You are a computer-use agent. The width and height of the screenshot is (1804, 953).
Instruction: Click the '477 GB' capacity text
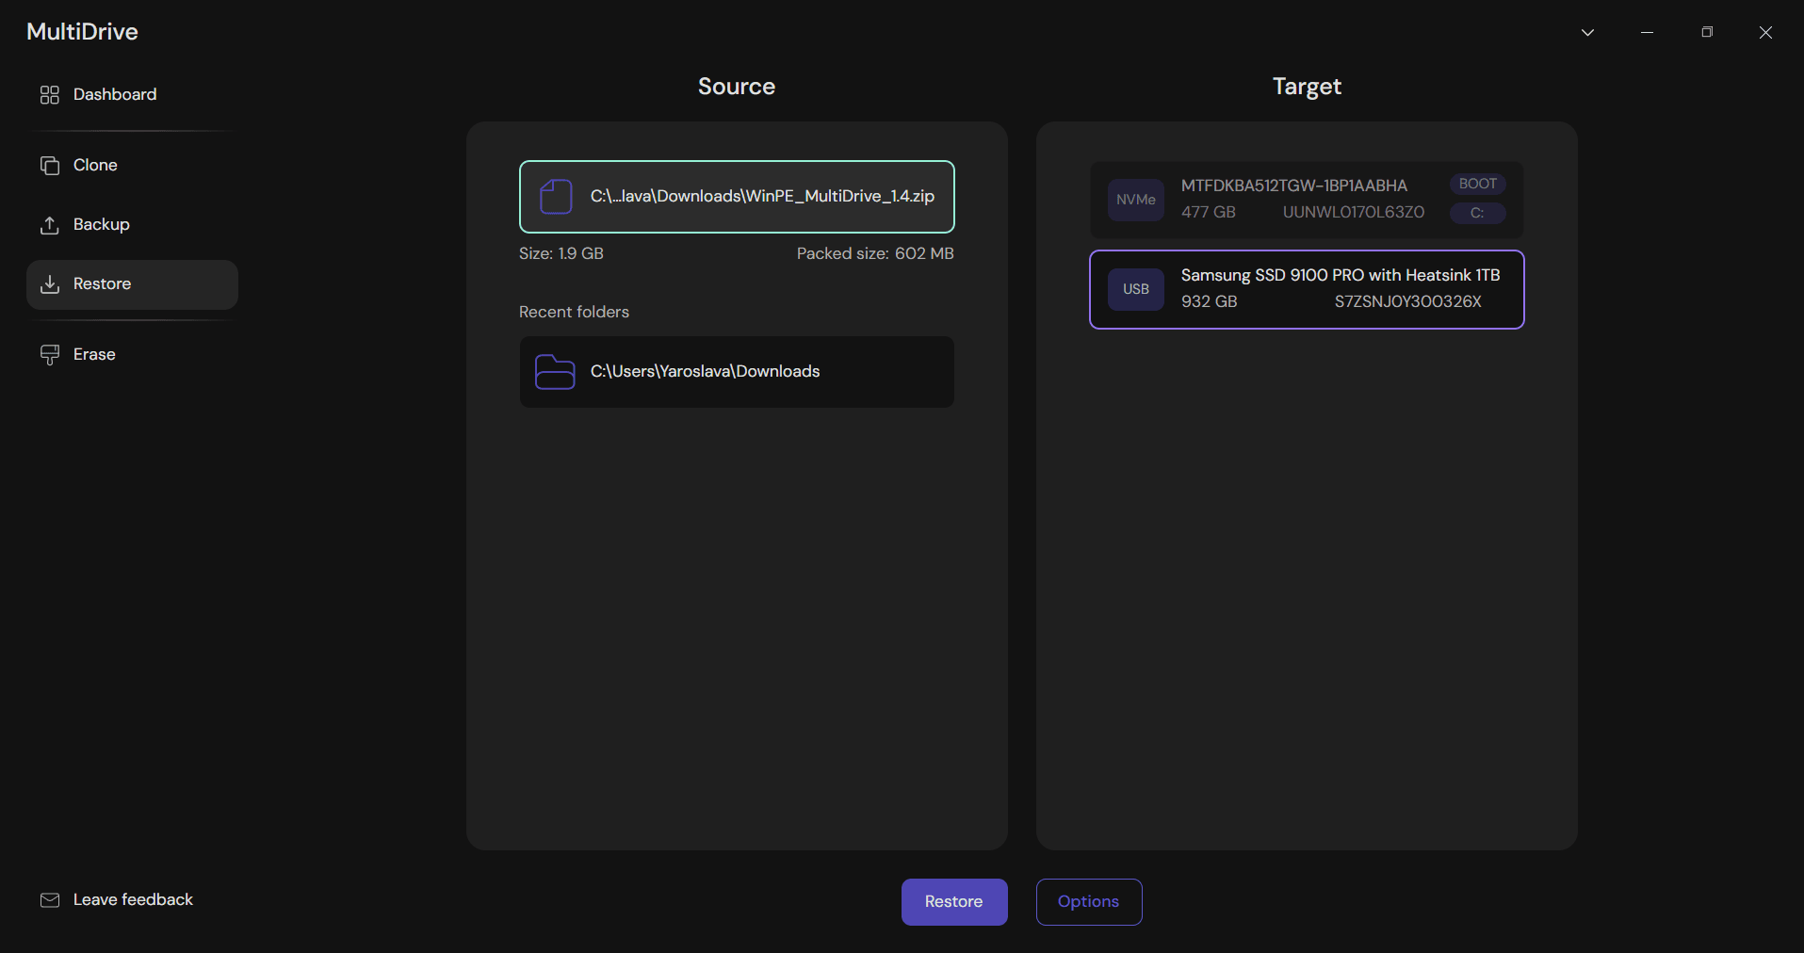click(1209, 212)
